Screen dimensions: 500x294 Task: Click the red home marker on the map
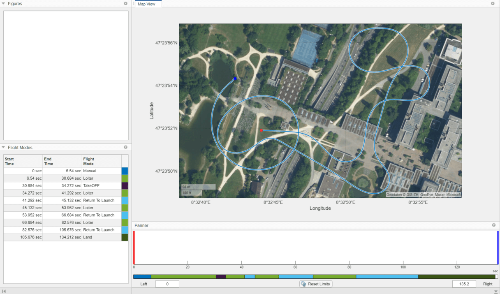(x=262, y=130)
